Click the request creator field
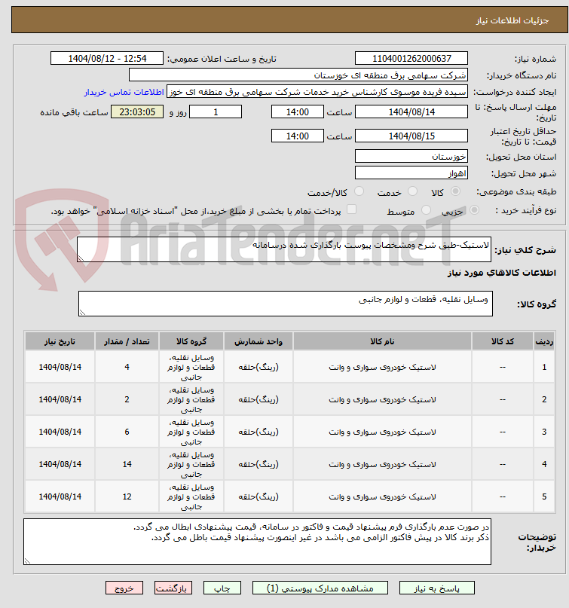This screenshot has width=569, height=608. tap(317, 92)
